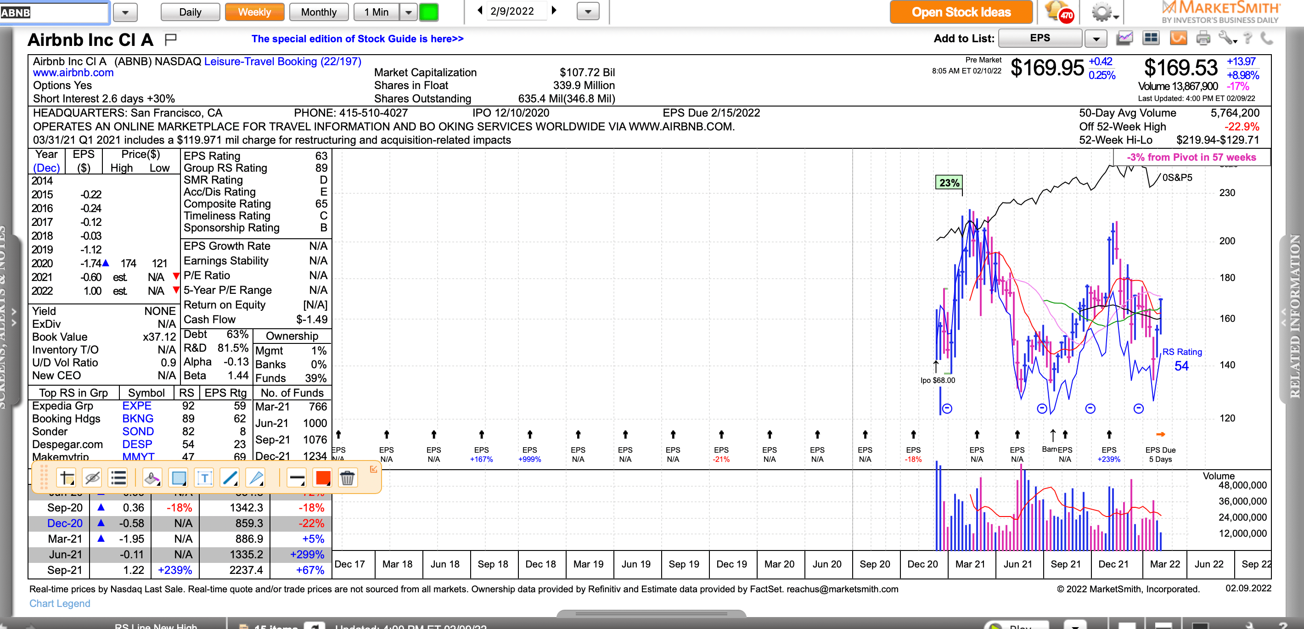This screenshot has width=1304, height=629.
Task: Select the line drawing tool
Action: coord(230,477)
